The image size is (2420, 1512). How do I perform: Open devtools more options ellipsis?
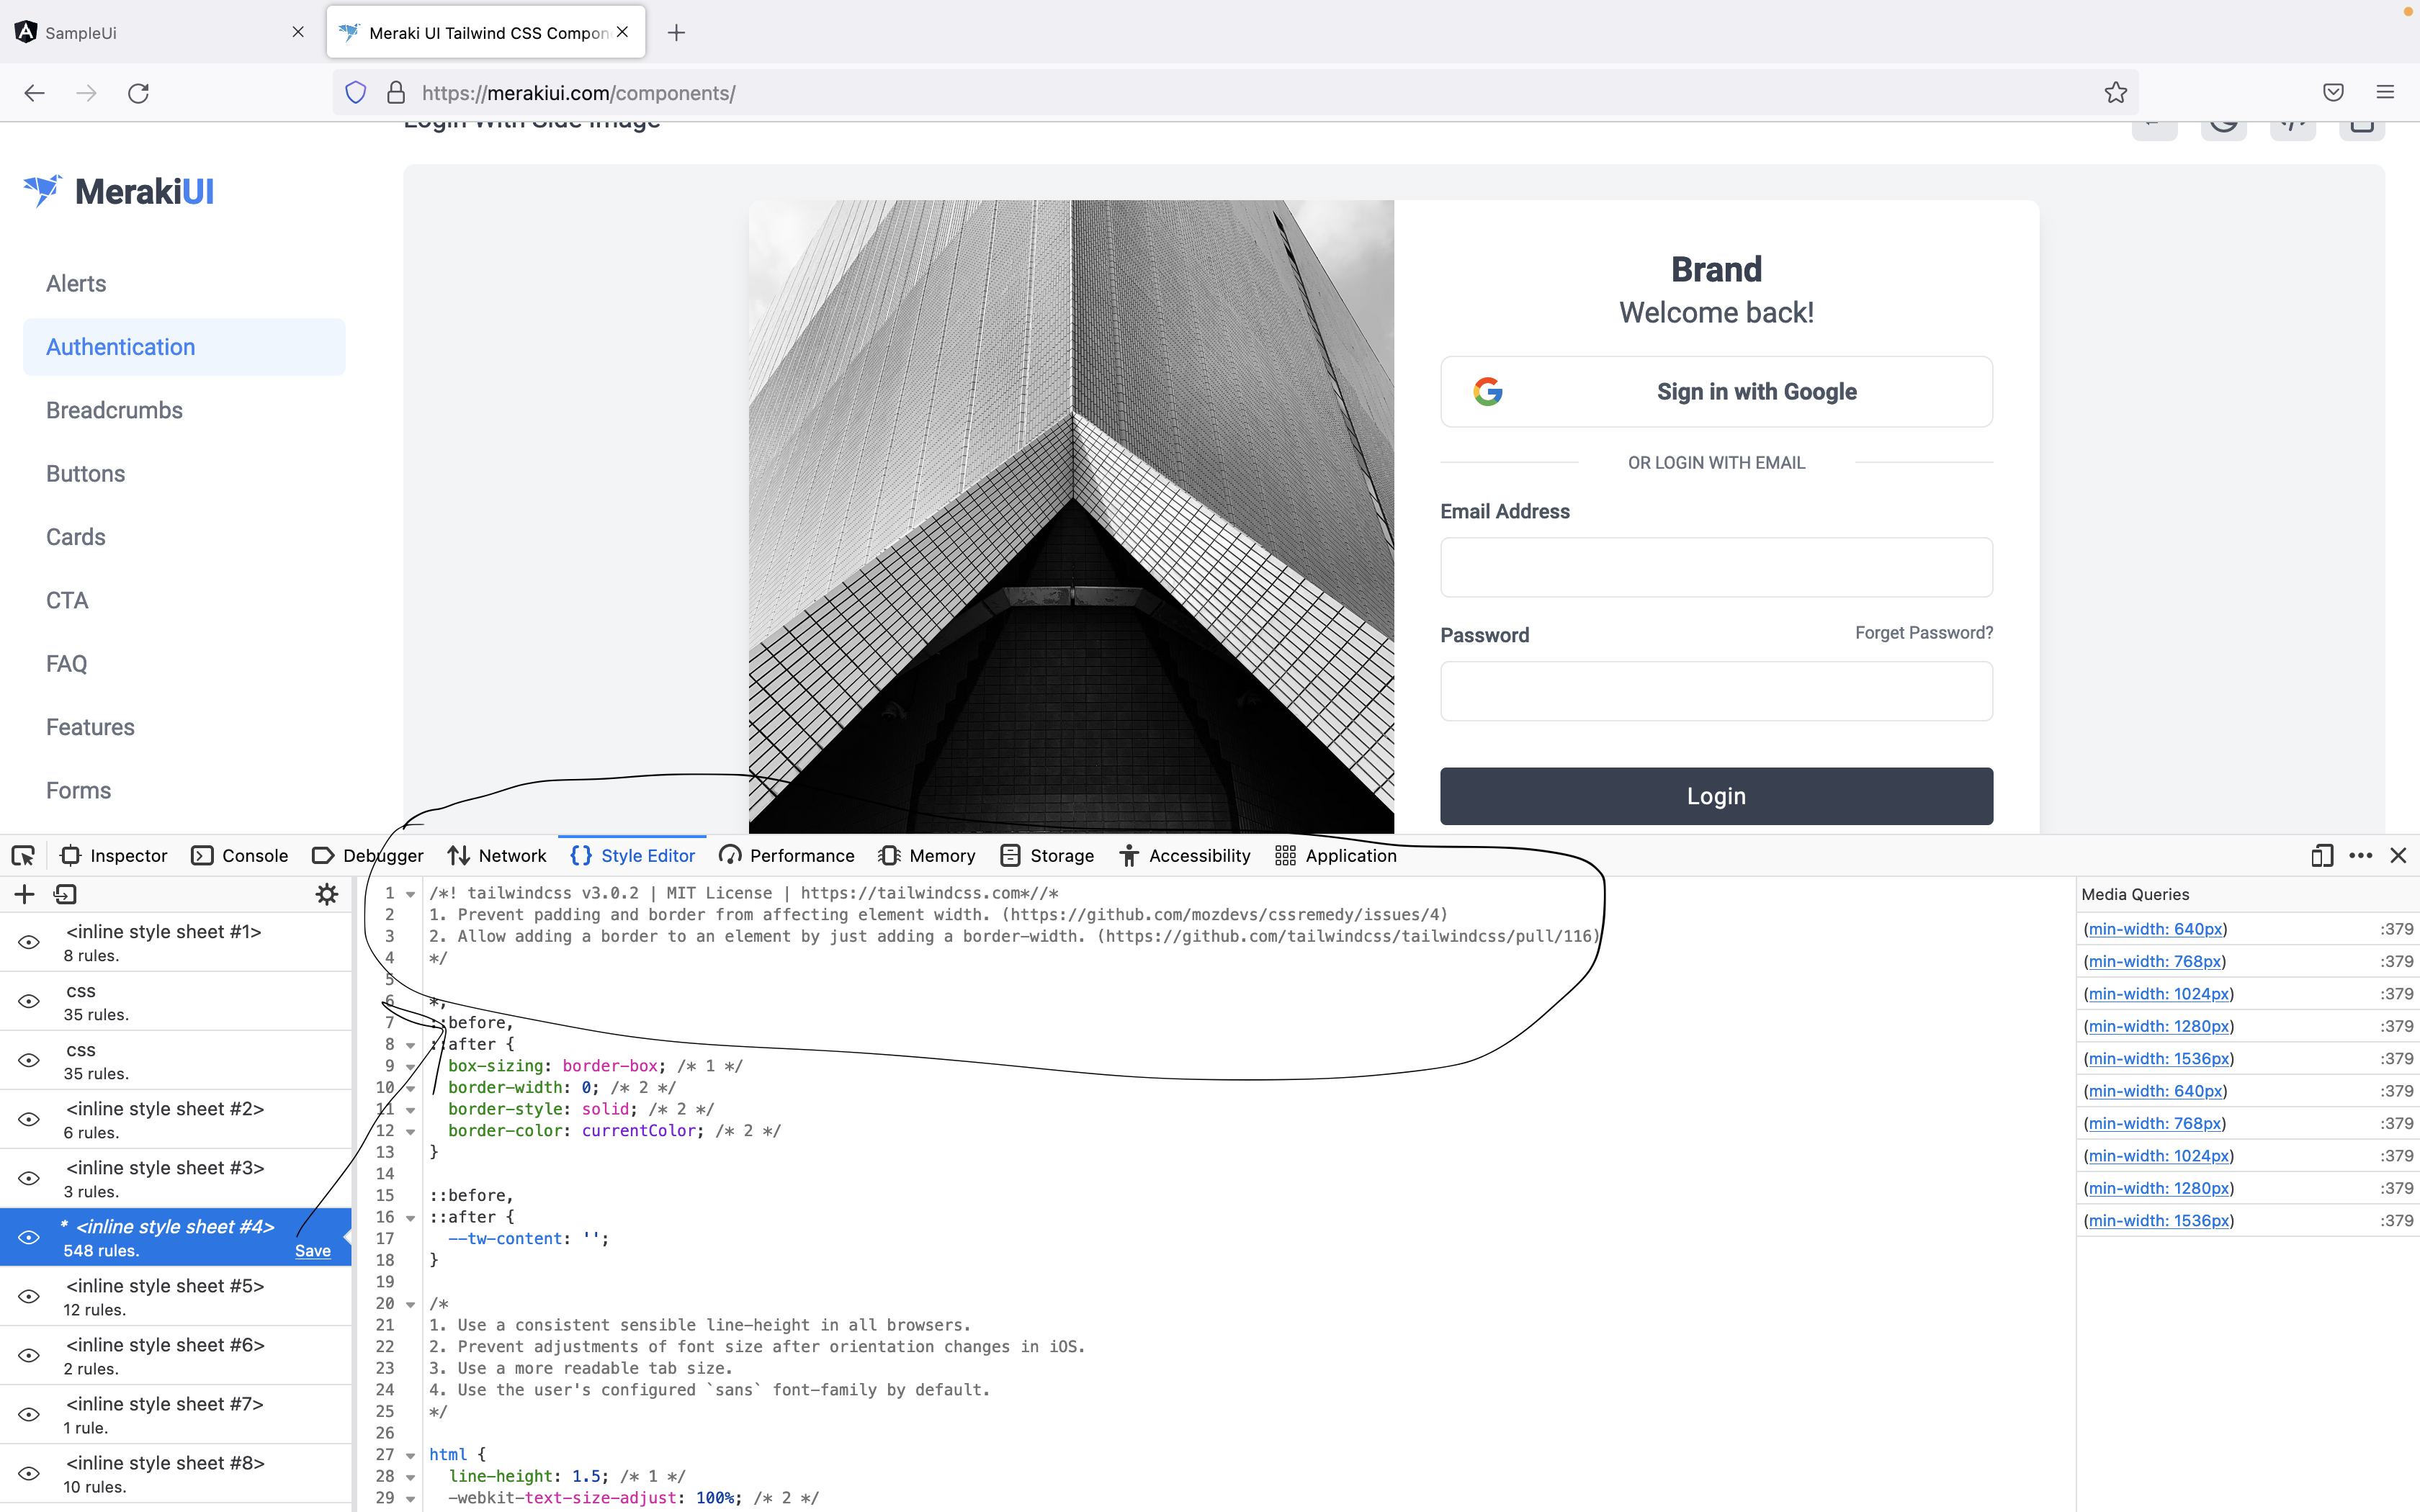click(x=2361, y=856)
